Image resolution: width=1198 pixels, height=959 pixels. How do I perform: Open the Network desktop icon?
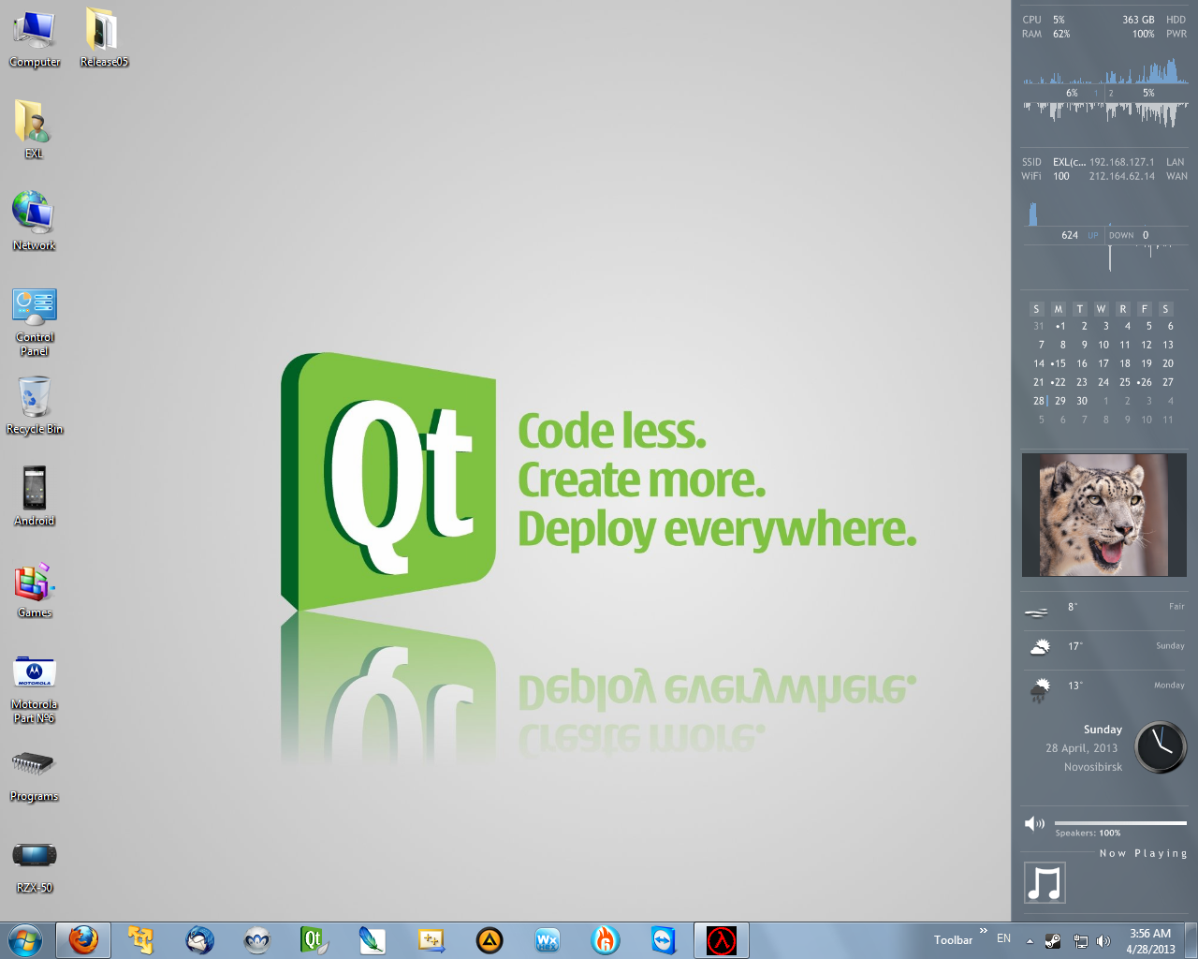click(x=35, y=221)
